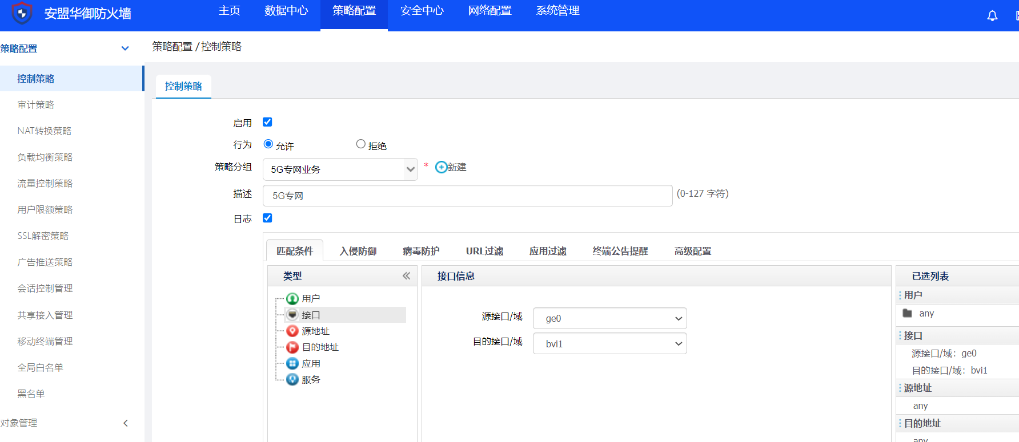Viewport: 1019px width, 442px height.
Task: Open the 主页 top menu
Action: (229, 11)
